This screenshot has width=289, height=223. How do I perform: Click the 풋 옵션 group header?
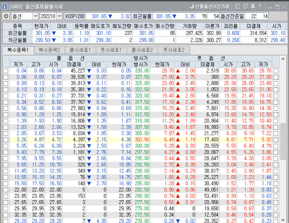tap(211, 59)
